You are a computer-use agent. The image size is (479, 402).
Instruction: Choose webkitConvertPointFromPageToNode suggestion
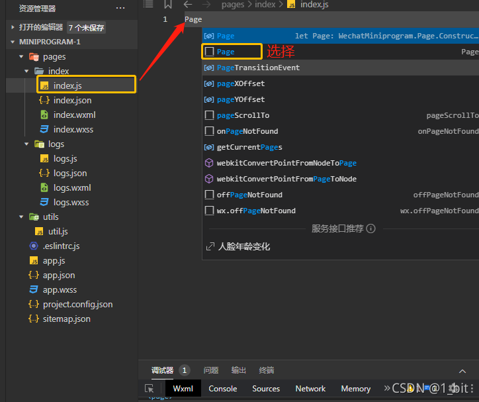(341, 179)
